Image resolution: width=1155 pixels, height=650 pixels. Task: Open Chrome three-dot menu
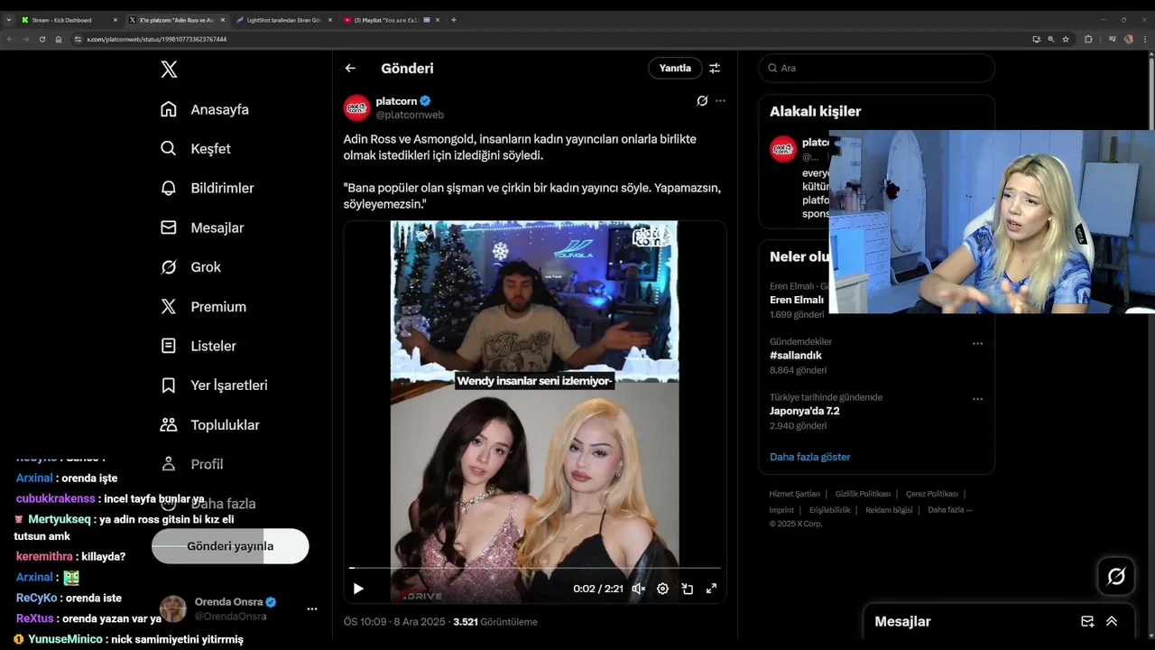tap(1145, 39)
